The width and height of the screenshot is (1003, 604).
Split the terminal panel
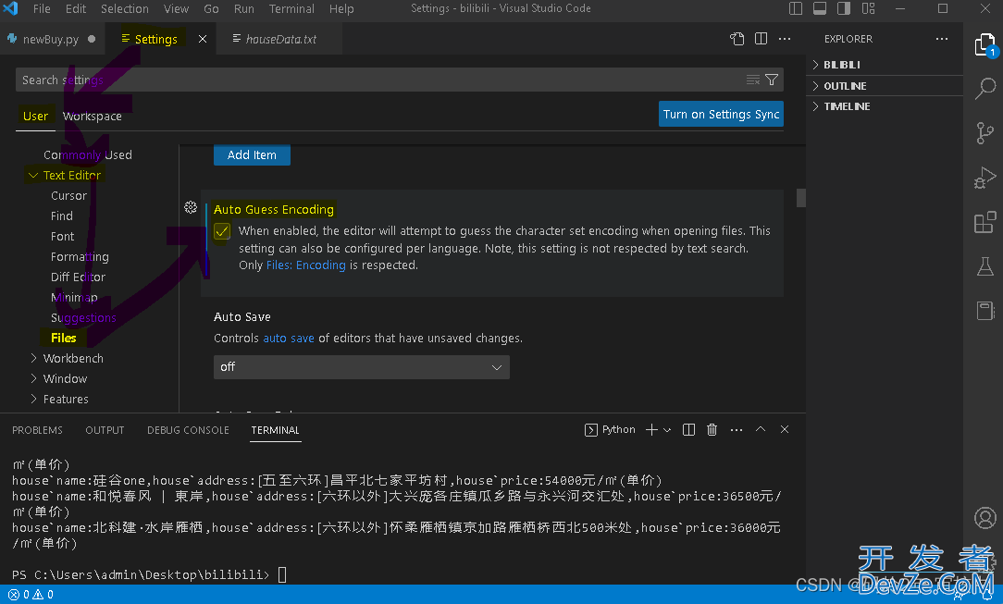(x=688, y=429)
